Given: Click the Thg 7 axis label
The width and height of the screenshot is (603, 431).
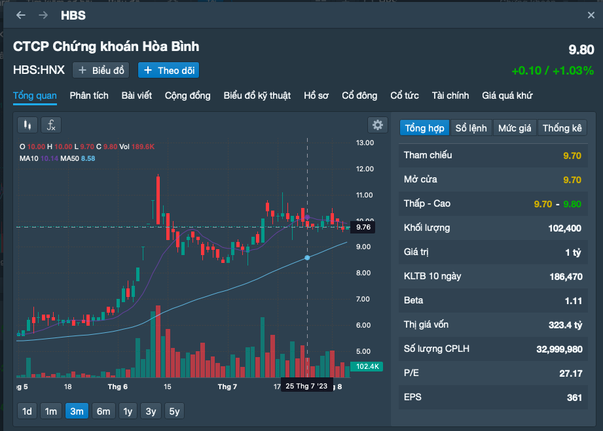Looking at the screenshot, I should [227, 387].
